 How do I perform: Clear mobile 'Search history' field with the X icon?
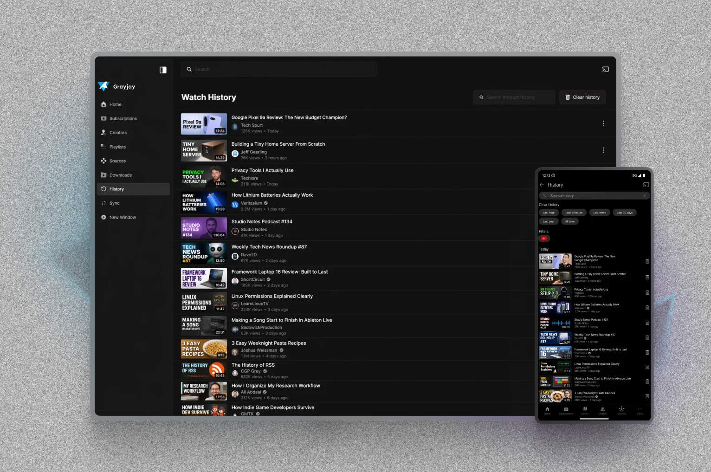645,196
